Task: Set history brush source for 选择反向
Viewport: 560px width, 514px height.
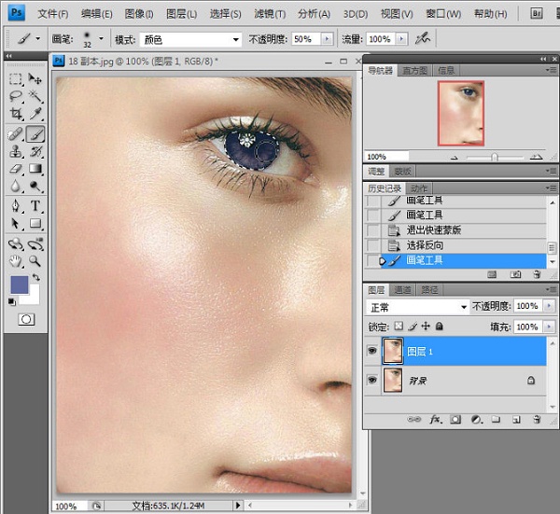Action: (372, 245)
